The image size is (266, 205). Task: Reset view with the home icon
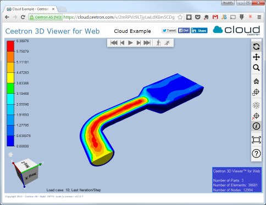pos(256,81)
